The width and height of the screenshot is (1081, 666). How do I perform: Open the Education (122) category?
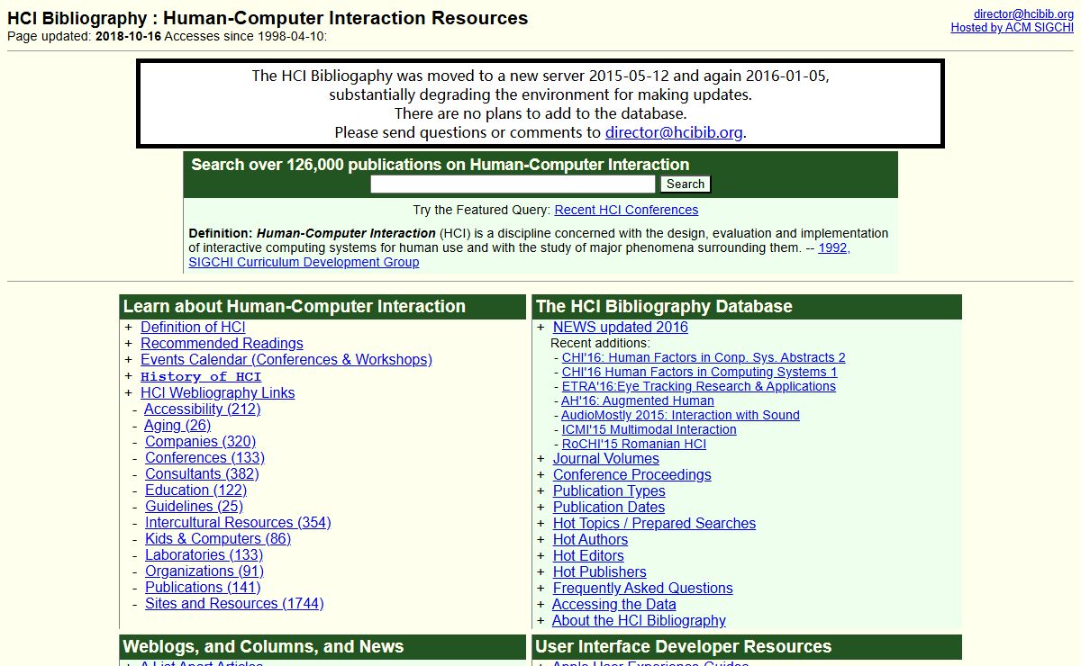coord(195,490)
